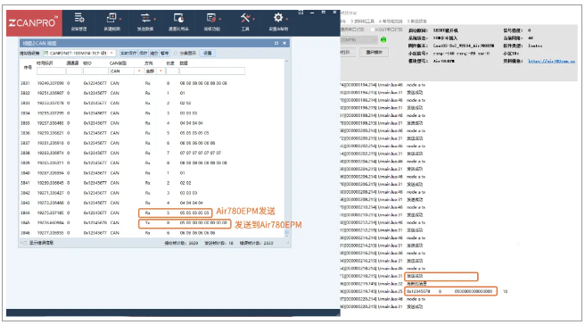Viewport: 585px width, 325px height.
Task: Click the 设置 button in CAN view toolbar
Action: 208,53
